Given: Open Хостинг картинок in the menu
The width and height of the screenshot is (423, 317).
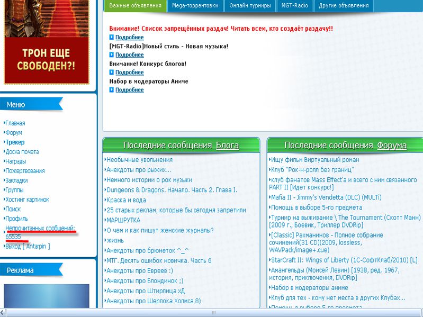Looking at the screenshot, I should (27, 200).
